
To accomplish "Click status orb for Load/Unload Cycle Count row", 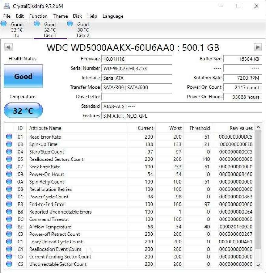I will [x=9, y=241].
